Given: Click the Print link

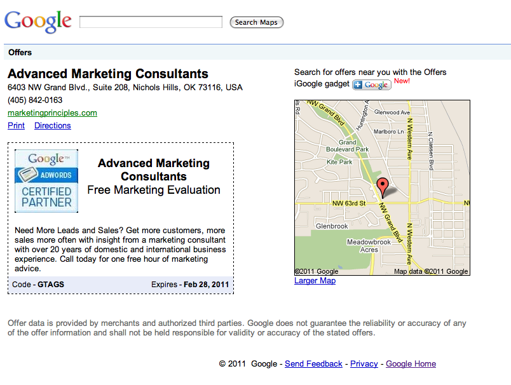Looking at the screenshot, I should (16, 126).
